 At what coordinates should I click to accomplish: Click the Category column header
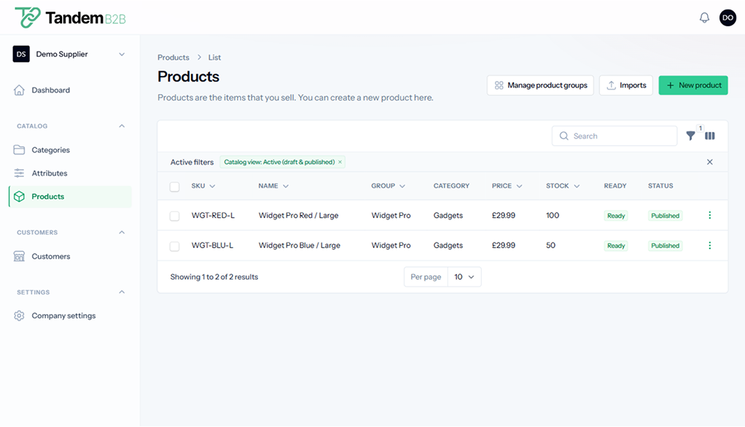(451, 186)
